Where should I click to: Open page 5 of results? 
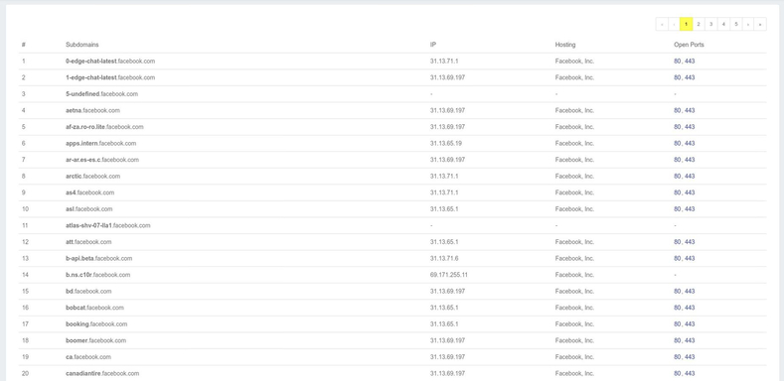[736, 24]
